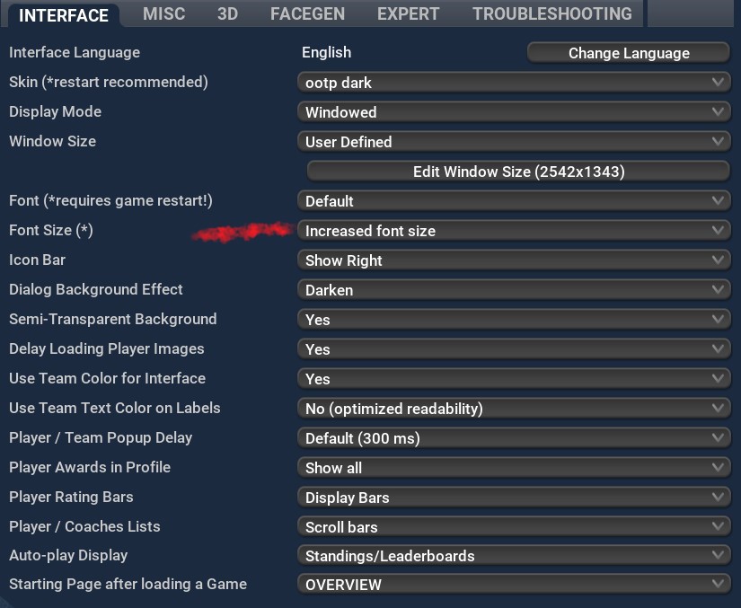Screen dimensions: 741x608
Task: Open Delay Loading Player Images dropdown
Action: 514,349
